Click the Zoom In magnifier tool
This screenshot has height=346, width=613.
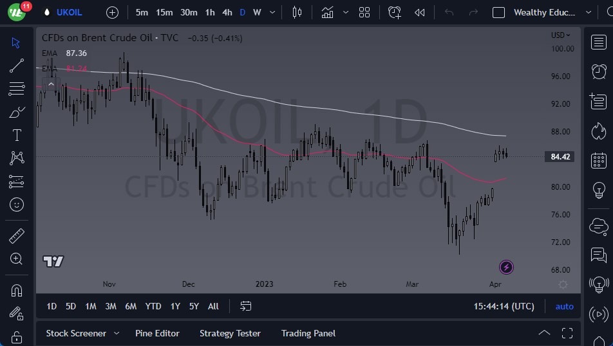[16, 259]
